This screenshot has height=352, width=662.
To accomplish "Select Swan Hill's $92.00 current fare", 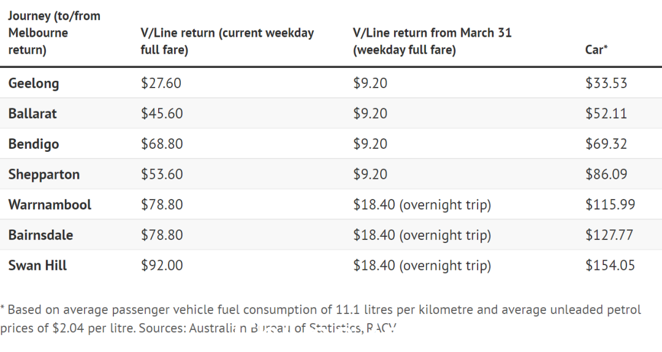I will point(162,265).
